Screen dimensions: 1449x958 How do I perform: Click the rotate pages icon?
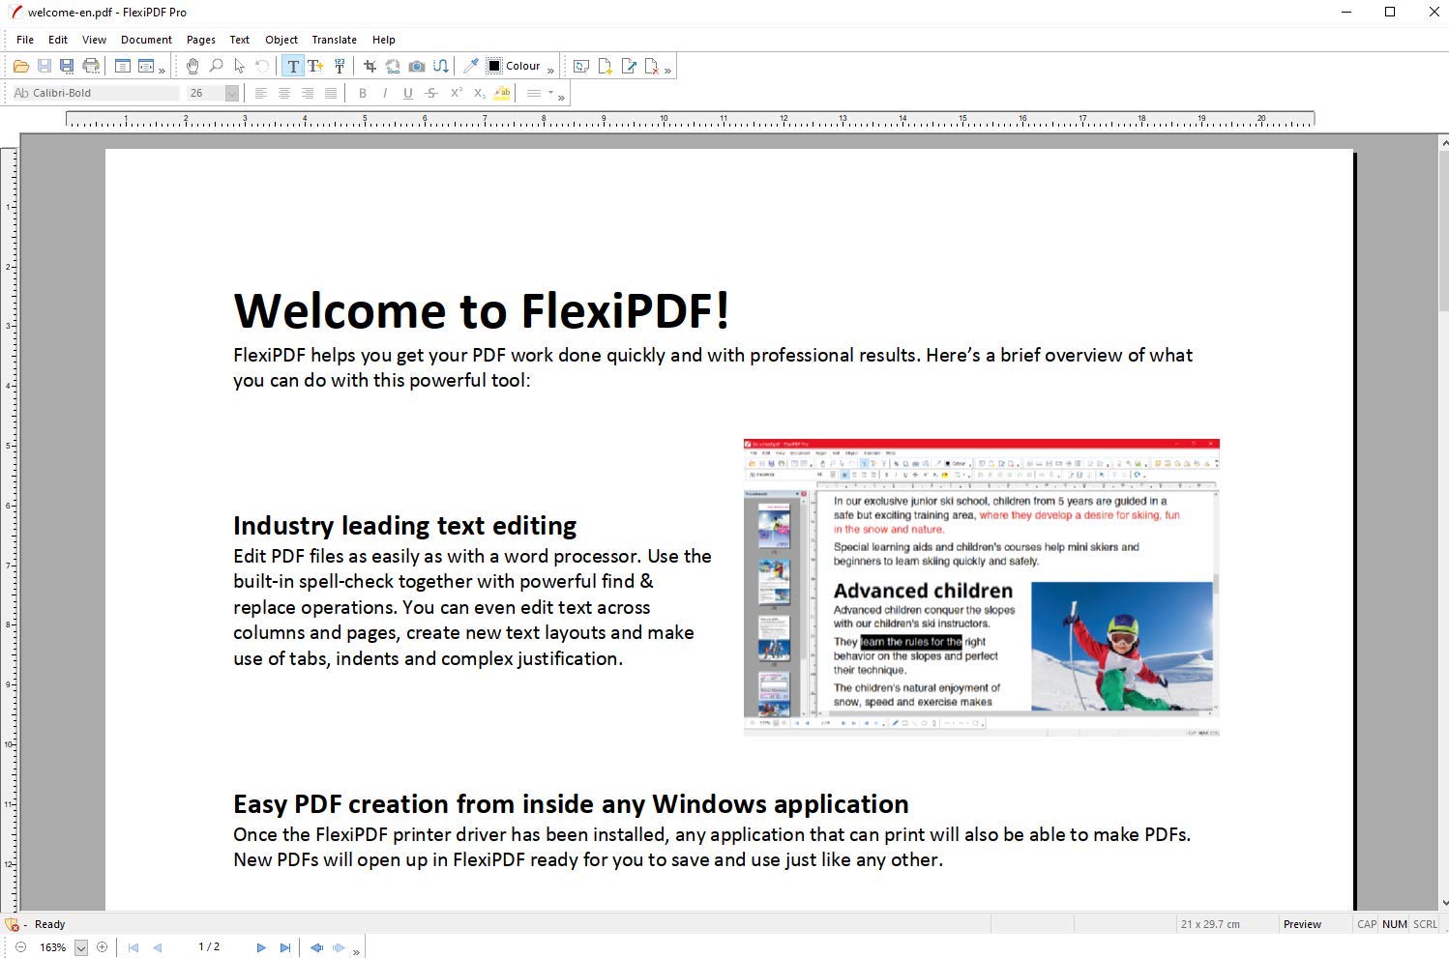pyautogui.click(x=581, y=66)
